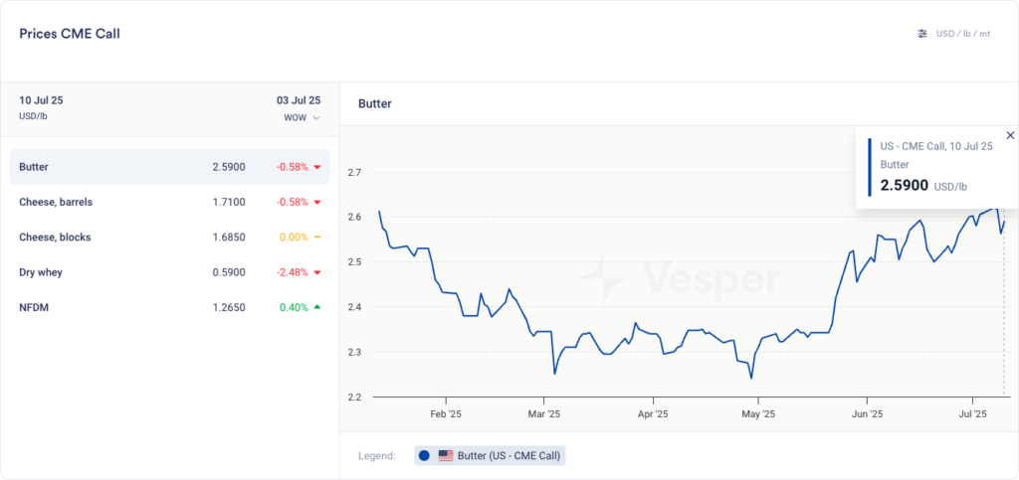Click the chart line near May '25 low

[751, 378]
